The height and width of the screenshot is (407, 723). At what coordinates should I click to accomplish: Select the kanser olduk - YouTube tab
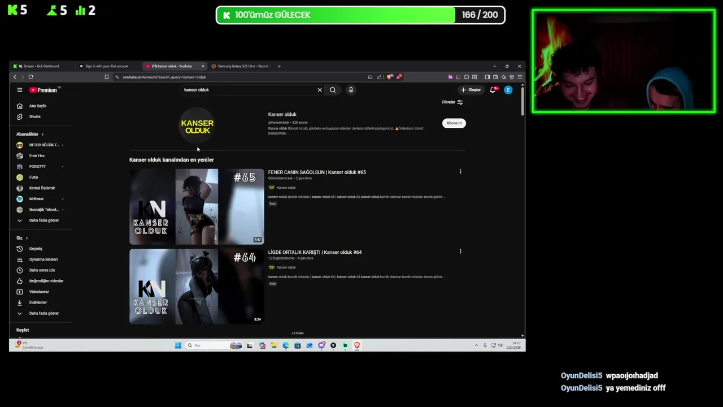[x=171, y=66]
